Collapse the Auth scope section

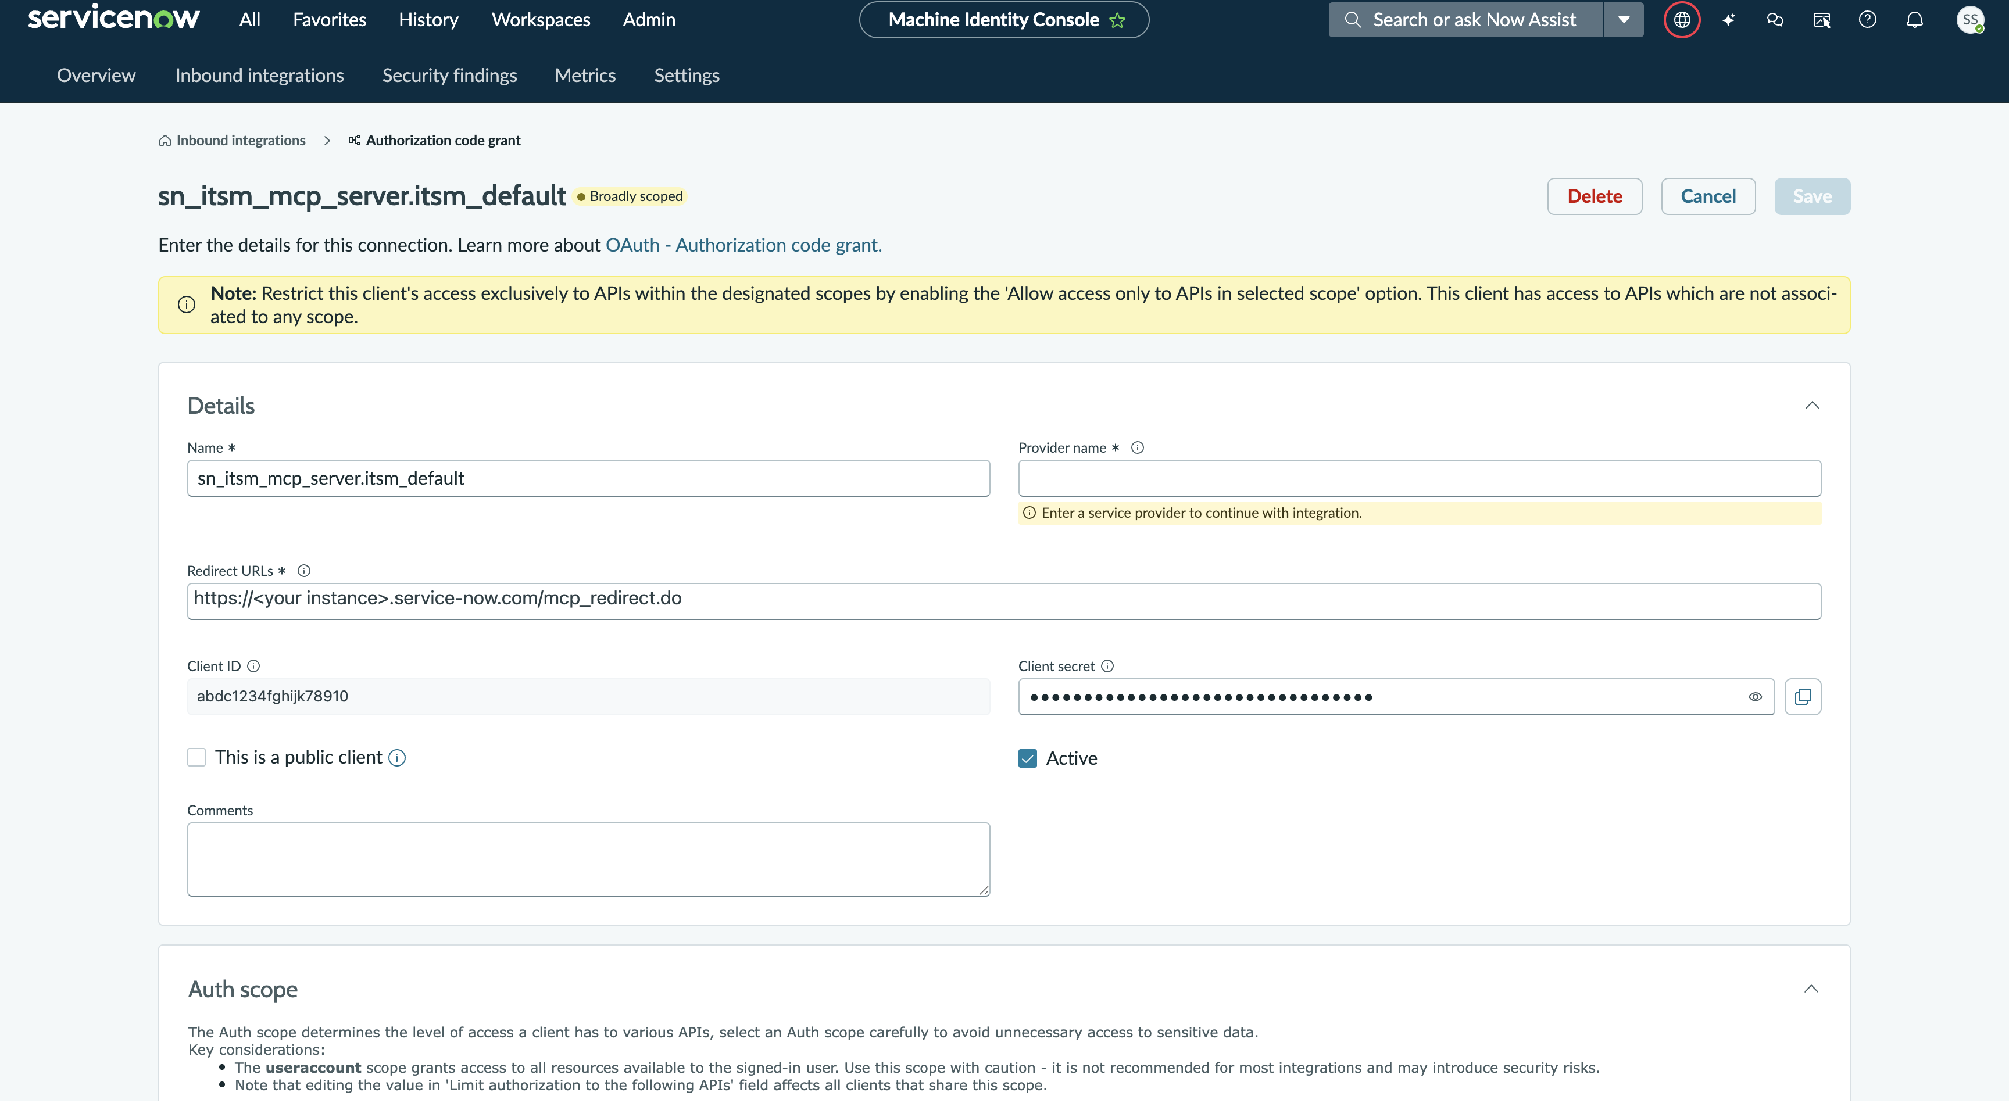[x=1812, y=990]
